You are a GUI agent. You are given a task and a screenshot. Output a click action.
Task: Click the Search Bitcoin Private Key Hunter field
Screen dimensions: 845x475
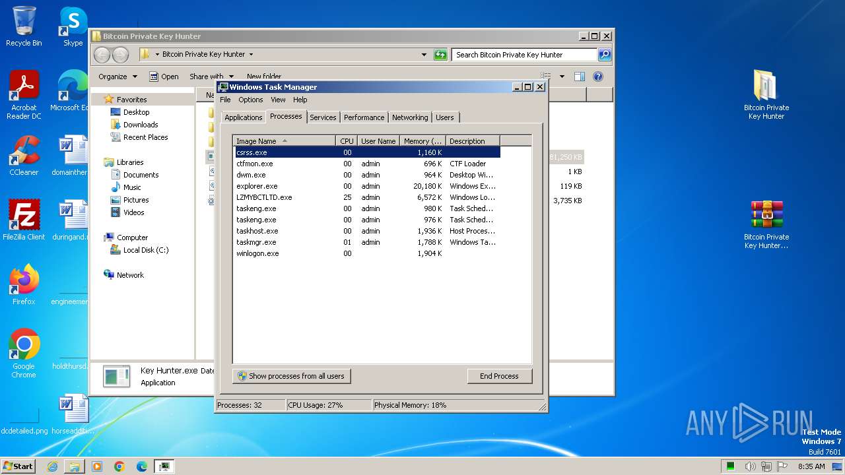(x=524, y=55)
